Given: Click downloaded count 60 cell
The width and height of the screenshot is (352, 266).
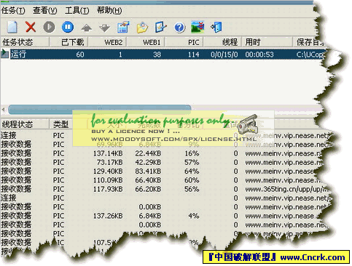Looking at the screenshot, I should (x=80, y=55).
